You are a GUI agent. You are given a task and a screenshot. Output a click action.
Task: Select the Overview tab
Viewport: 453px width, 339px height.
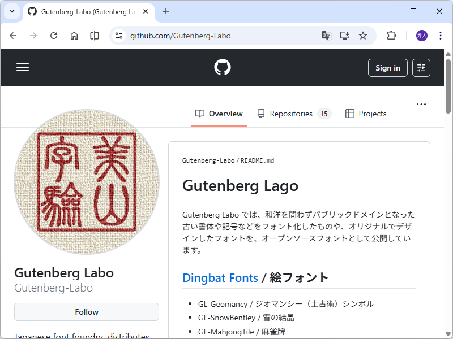point(219,114)
